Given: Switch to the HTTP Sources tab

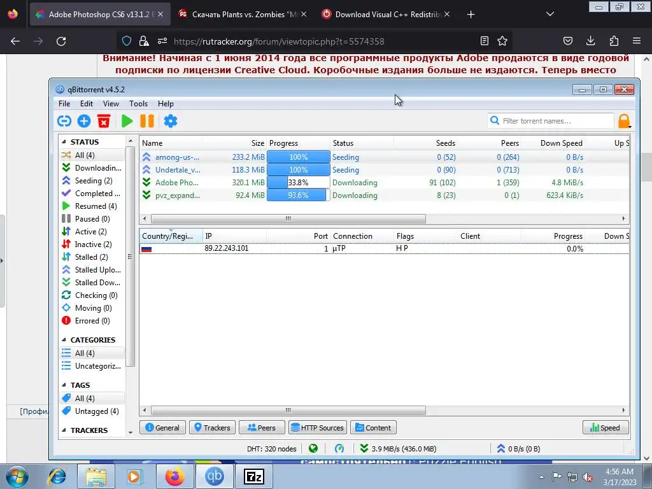Looking at the screenshot, I should (318, 427).
